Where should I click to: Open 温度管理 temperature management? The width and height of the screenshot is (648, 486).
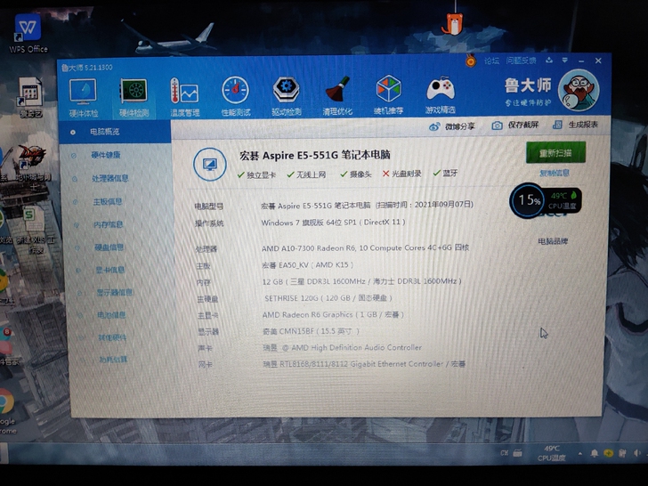tap(184, 97)
